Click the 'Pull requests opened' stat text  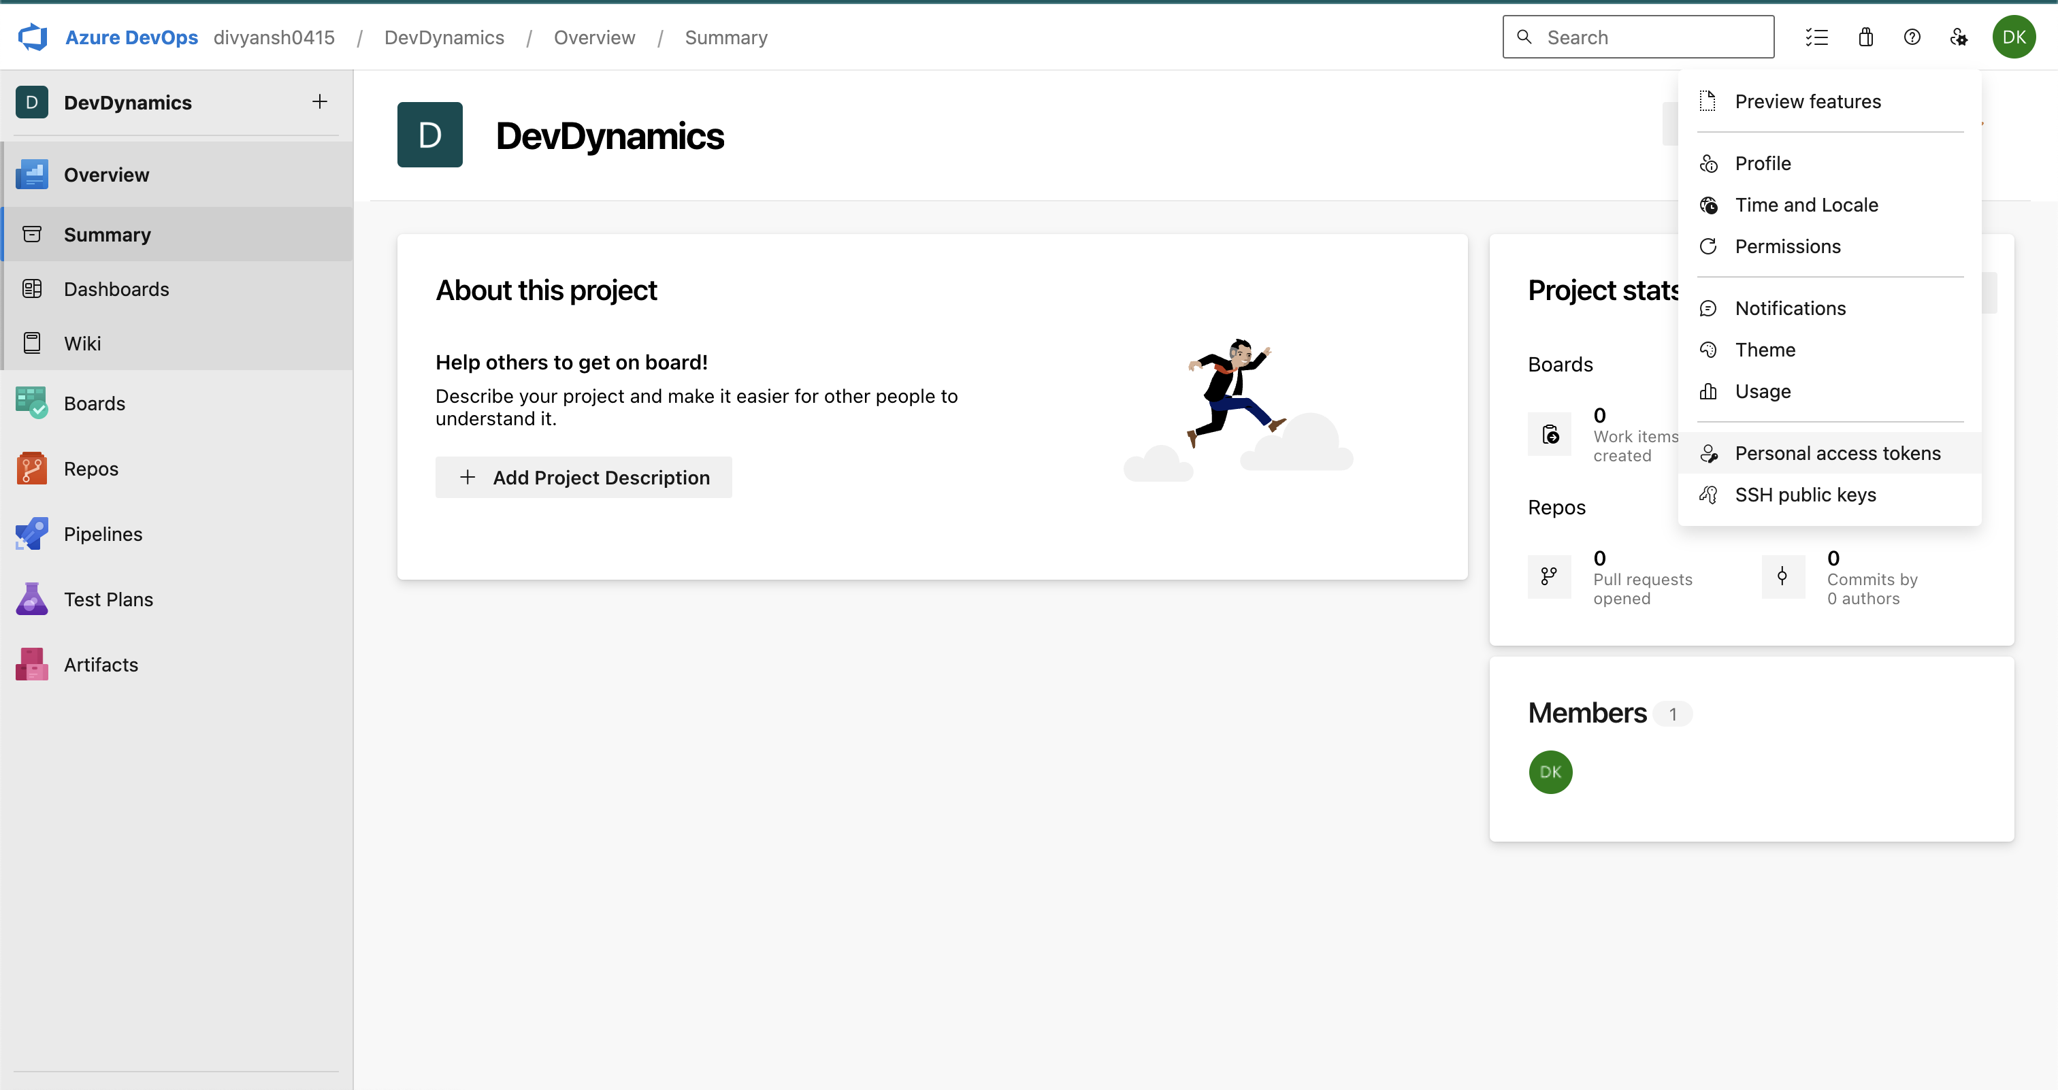tap(1643, 589)
